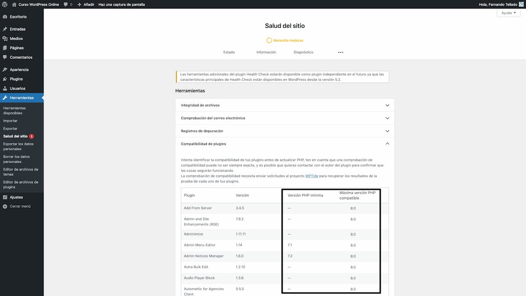
Task: Click the WordPress logo in the admin bar
Action: pos(4,4)
